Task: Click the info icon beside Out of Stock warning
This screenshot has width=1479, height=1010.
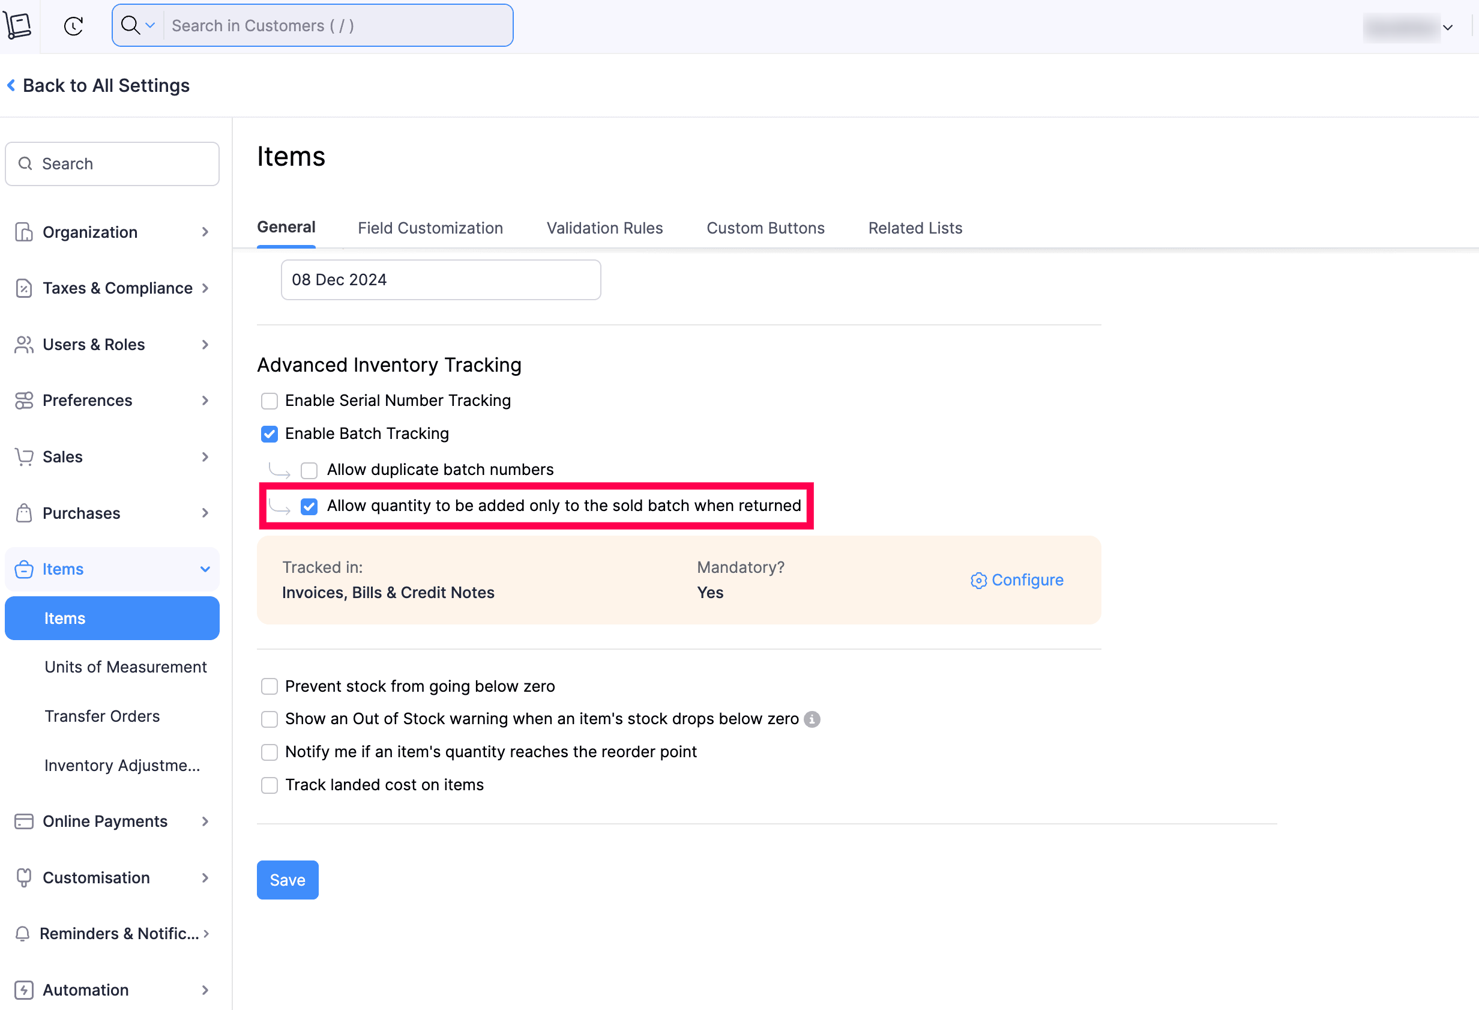Action: tap(812, 719)
